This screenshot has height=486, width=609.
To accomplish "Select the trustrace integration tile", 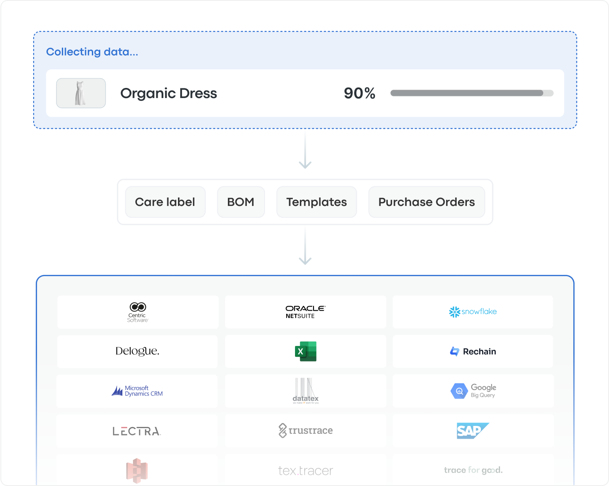I will coord(306,431).
